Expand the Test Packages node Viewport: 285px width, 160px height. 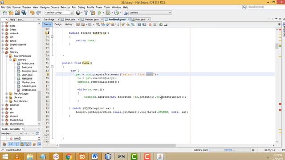(x=7, y=94)
